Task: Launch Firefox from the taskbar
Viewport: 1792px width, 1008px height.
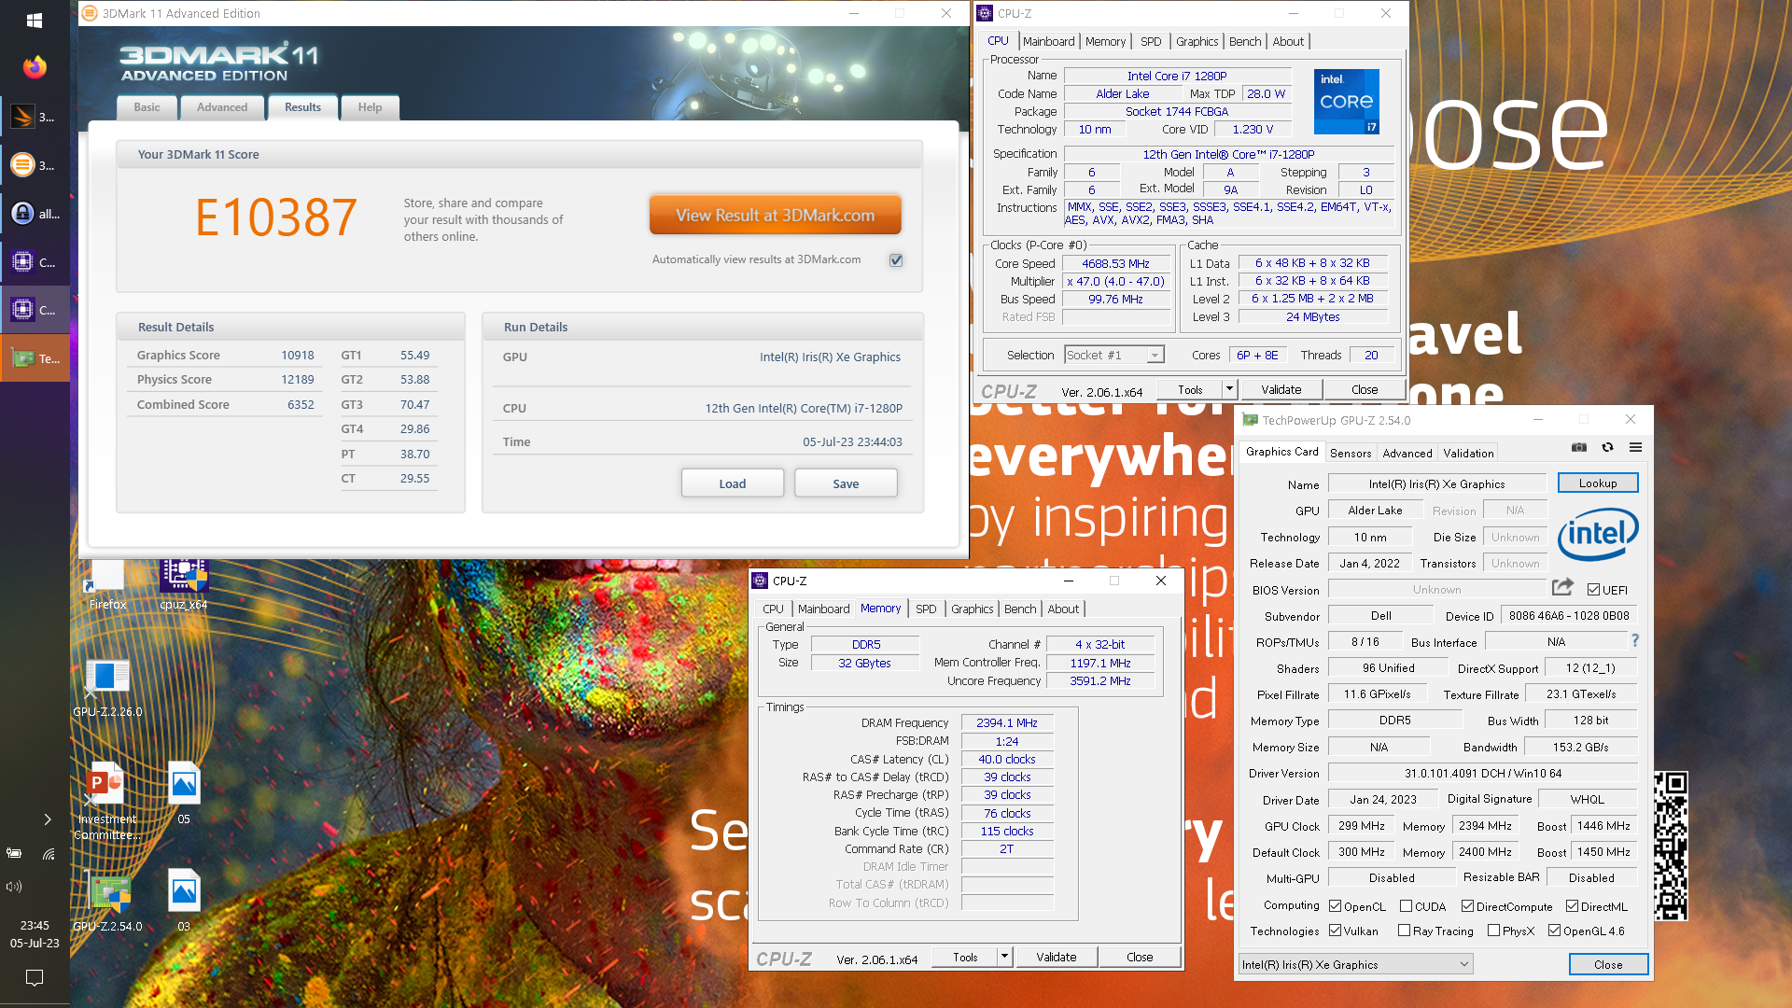Action: tap(35, 67)
